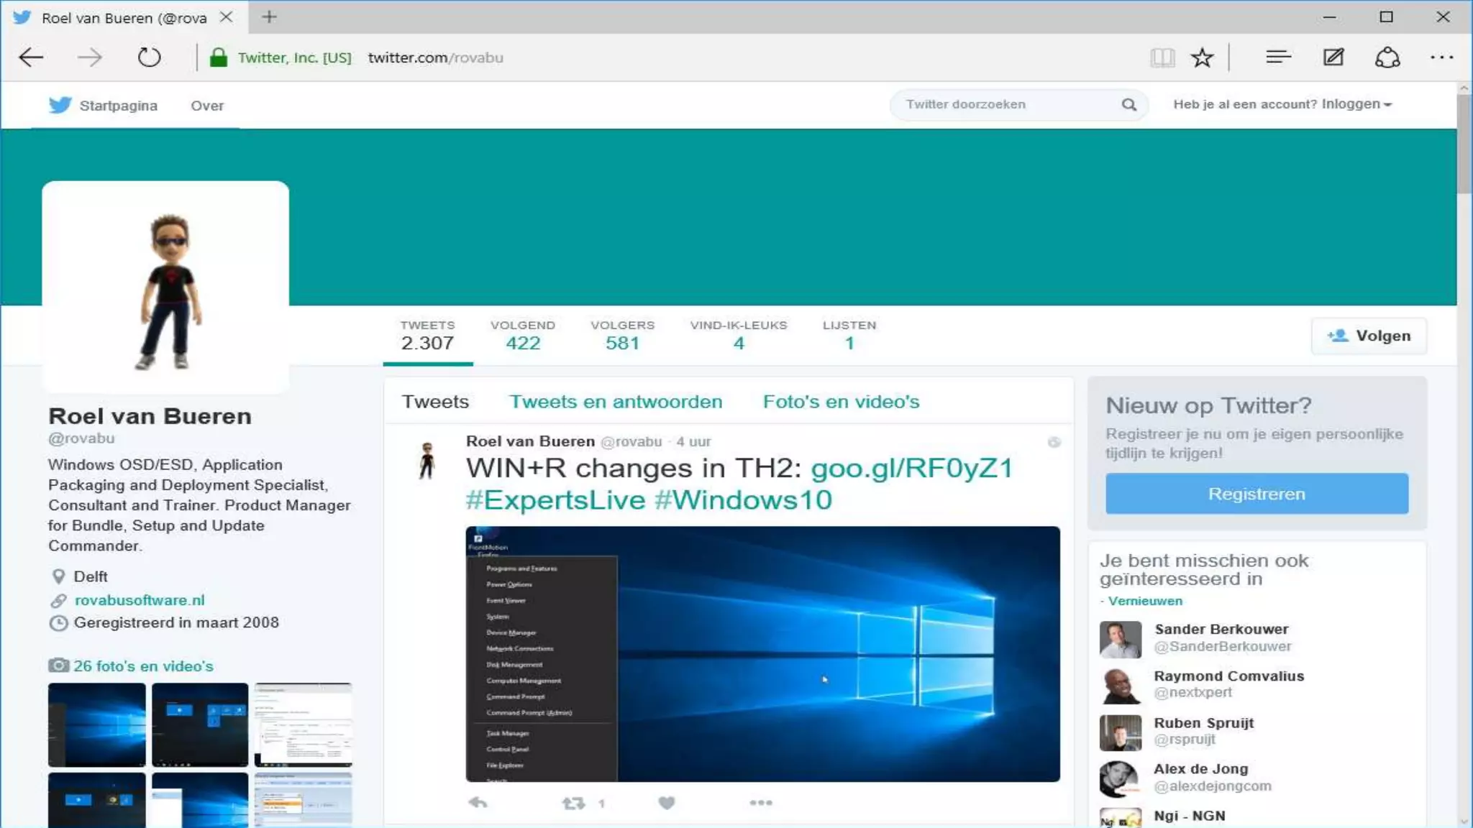
Task: Expand the Inloggen login dropdown
Action: tap(1356, 104)
